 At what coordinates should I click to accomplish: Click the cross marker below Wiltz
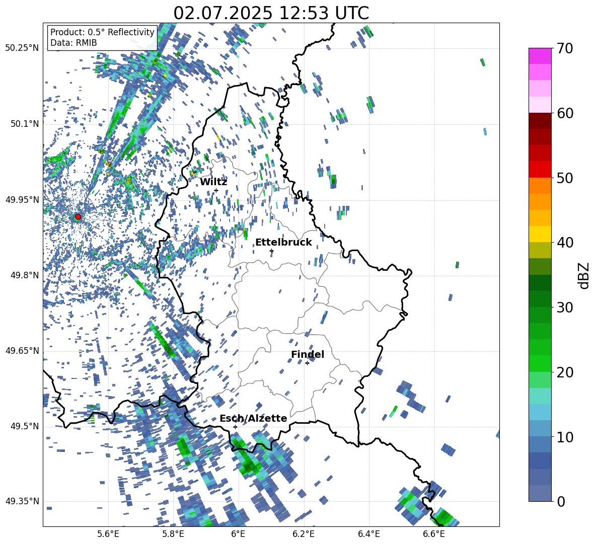(216, 190)
